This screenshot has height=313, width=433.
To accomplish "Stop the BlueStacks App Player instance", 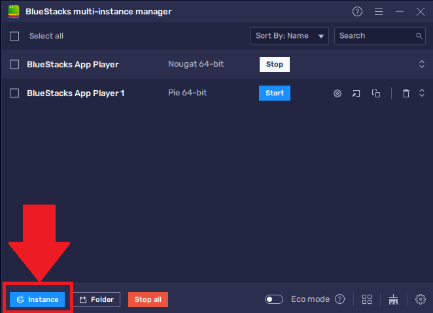I will click(x=275, y=64).
